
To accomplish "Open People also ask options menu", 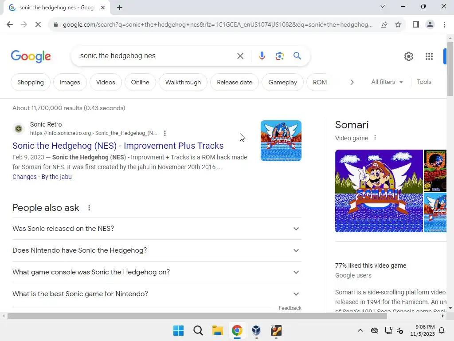I will pyautogui.click(x=89, y=208).
